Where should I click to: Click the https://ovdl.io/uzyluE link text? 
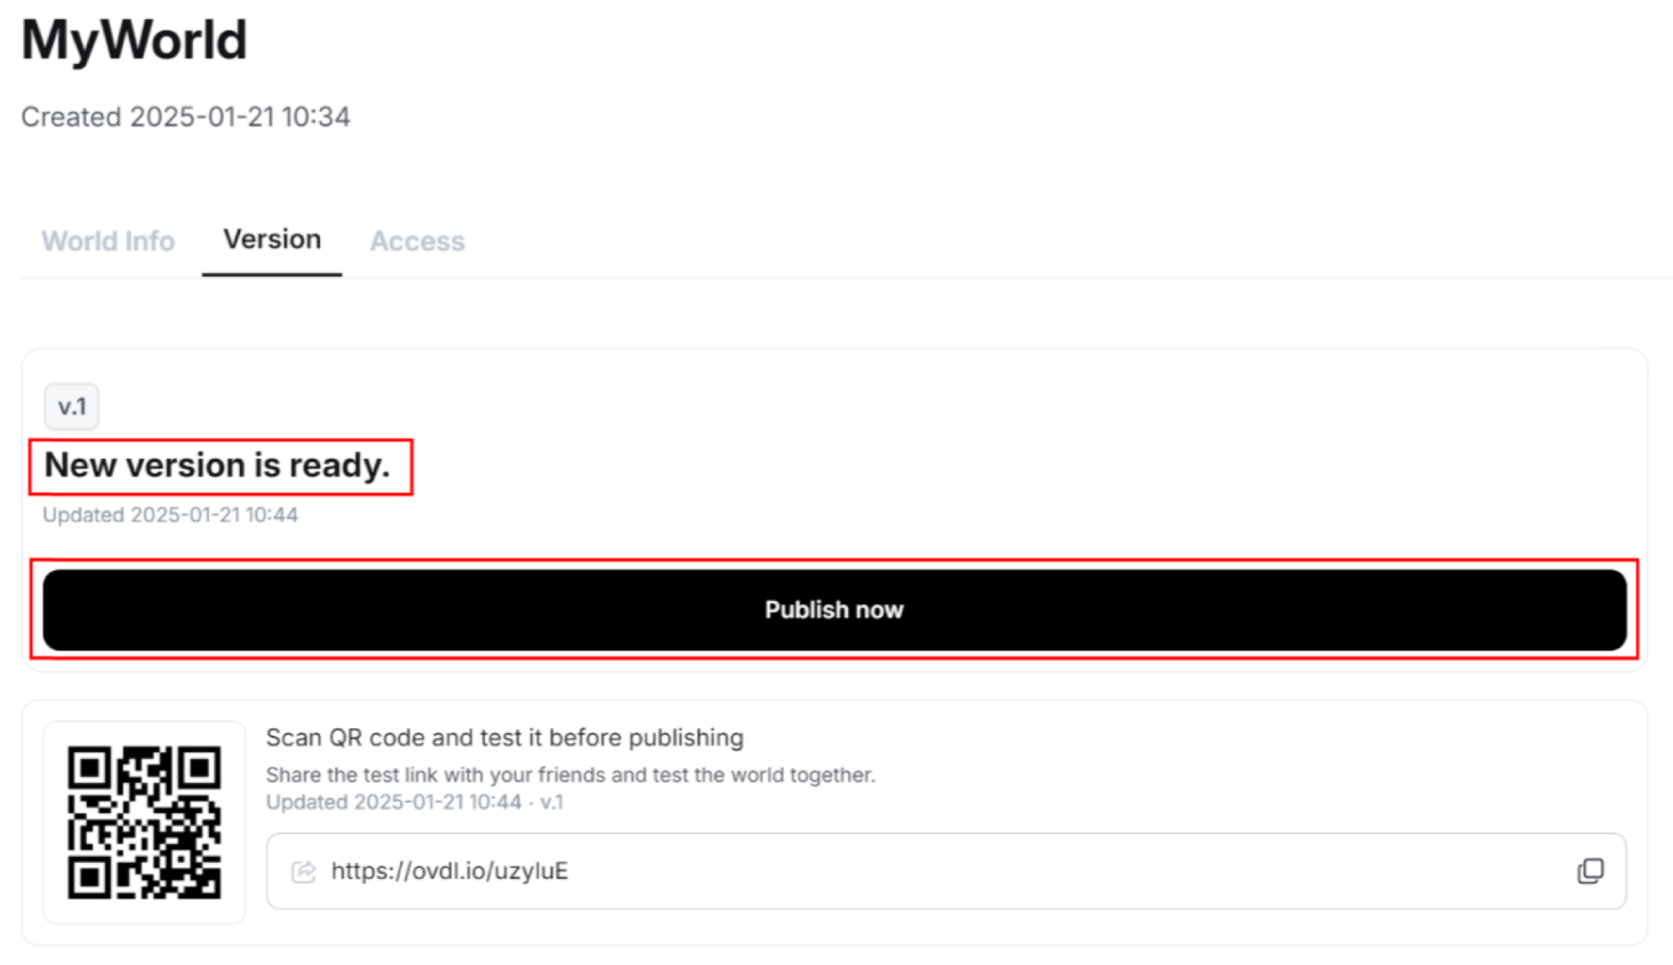coord(450,871)
